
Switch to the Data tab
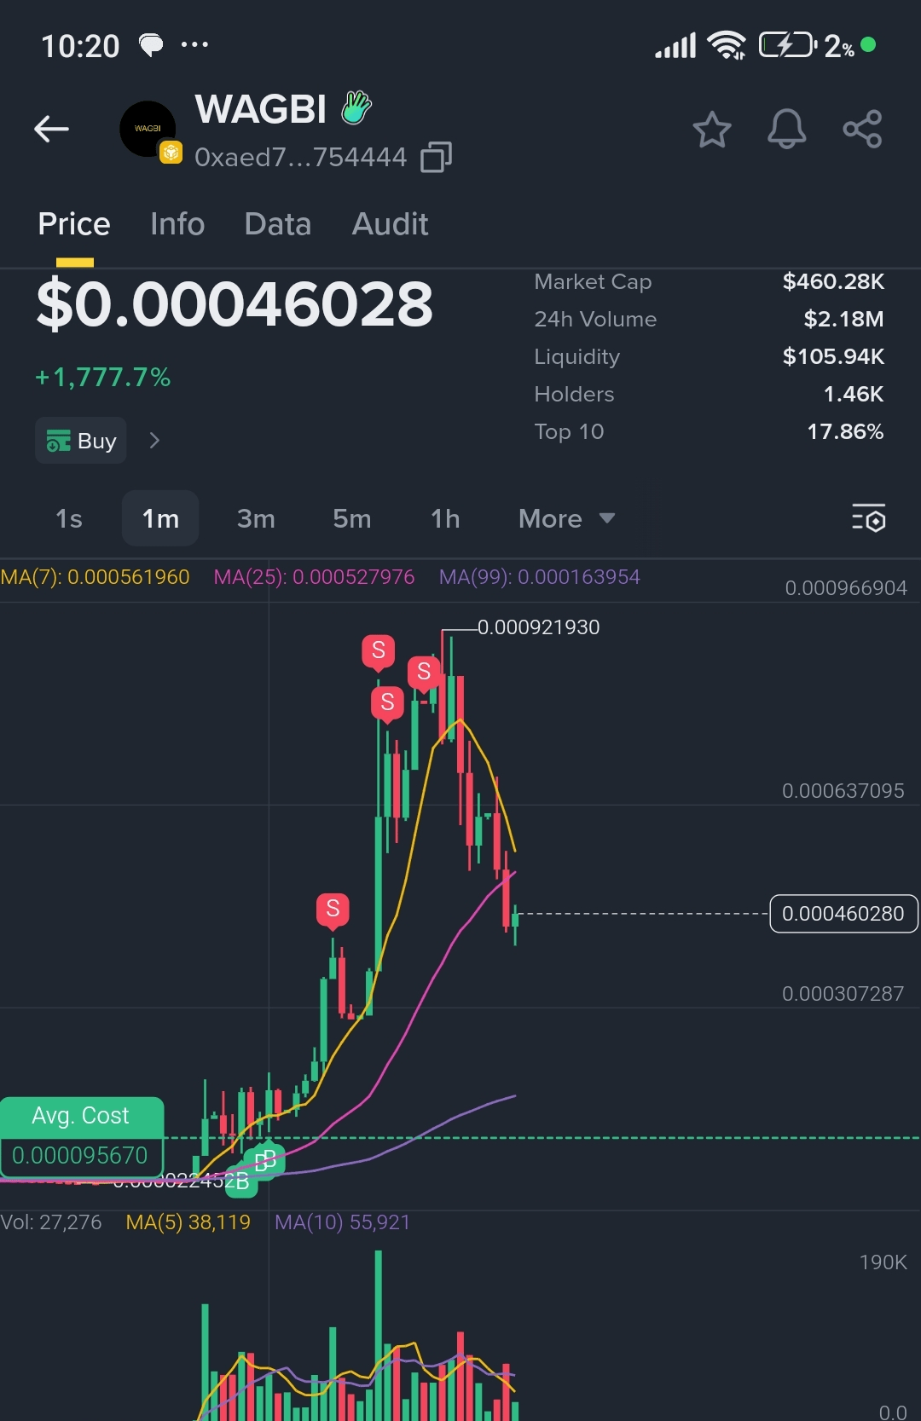click(x=277, y=224)
